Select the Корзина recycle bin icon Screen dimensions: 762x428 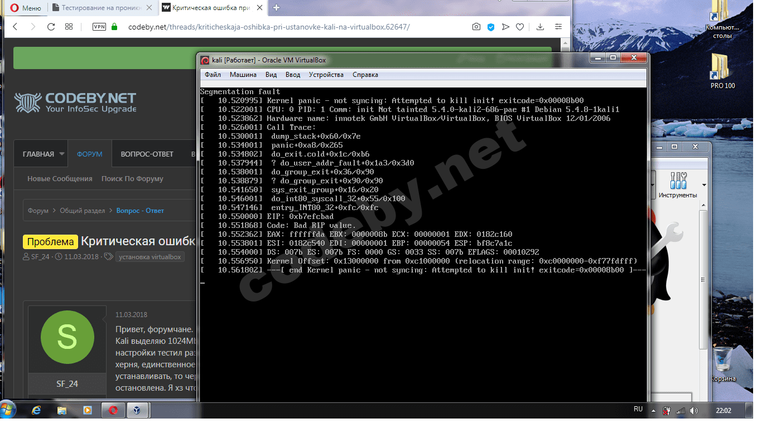pyautogui.click(x=723, y=364)
